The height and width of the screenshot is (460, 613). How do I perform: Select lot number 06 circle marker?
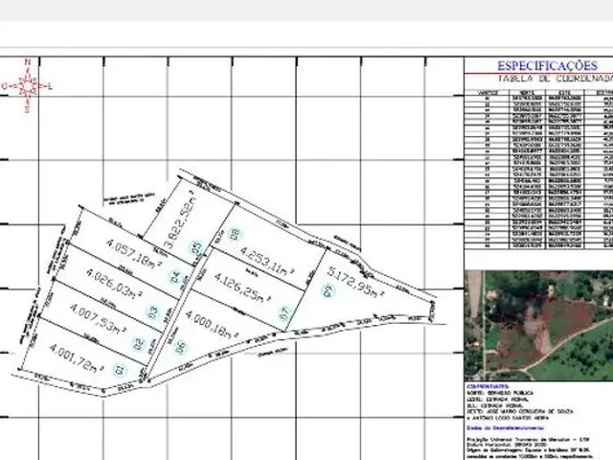click(181, 347)
